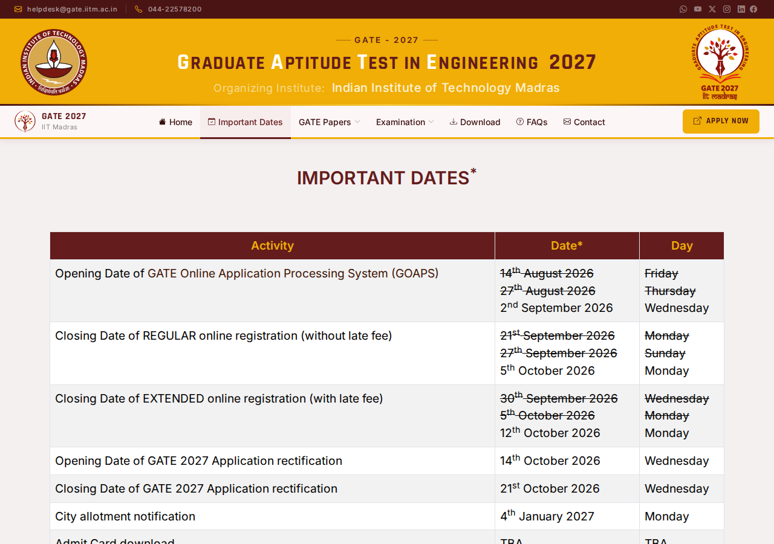The width and height of the screenshot is (774, 544).
Task: Click the GATE 2027 tree logo in banner
Action: click(720, 62)
